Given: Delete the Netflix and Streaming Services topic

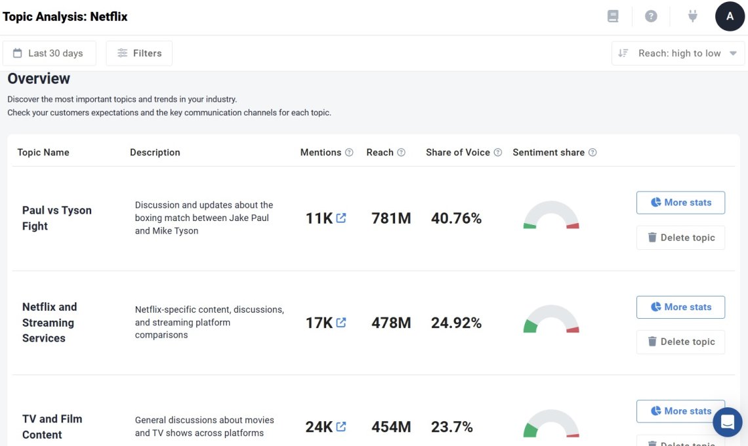Looking at the screenshot, I should [x=680, y=342].
